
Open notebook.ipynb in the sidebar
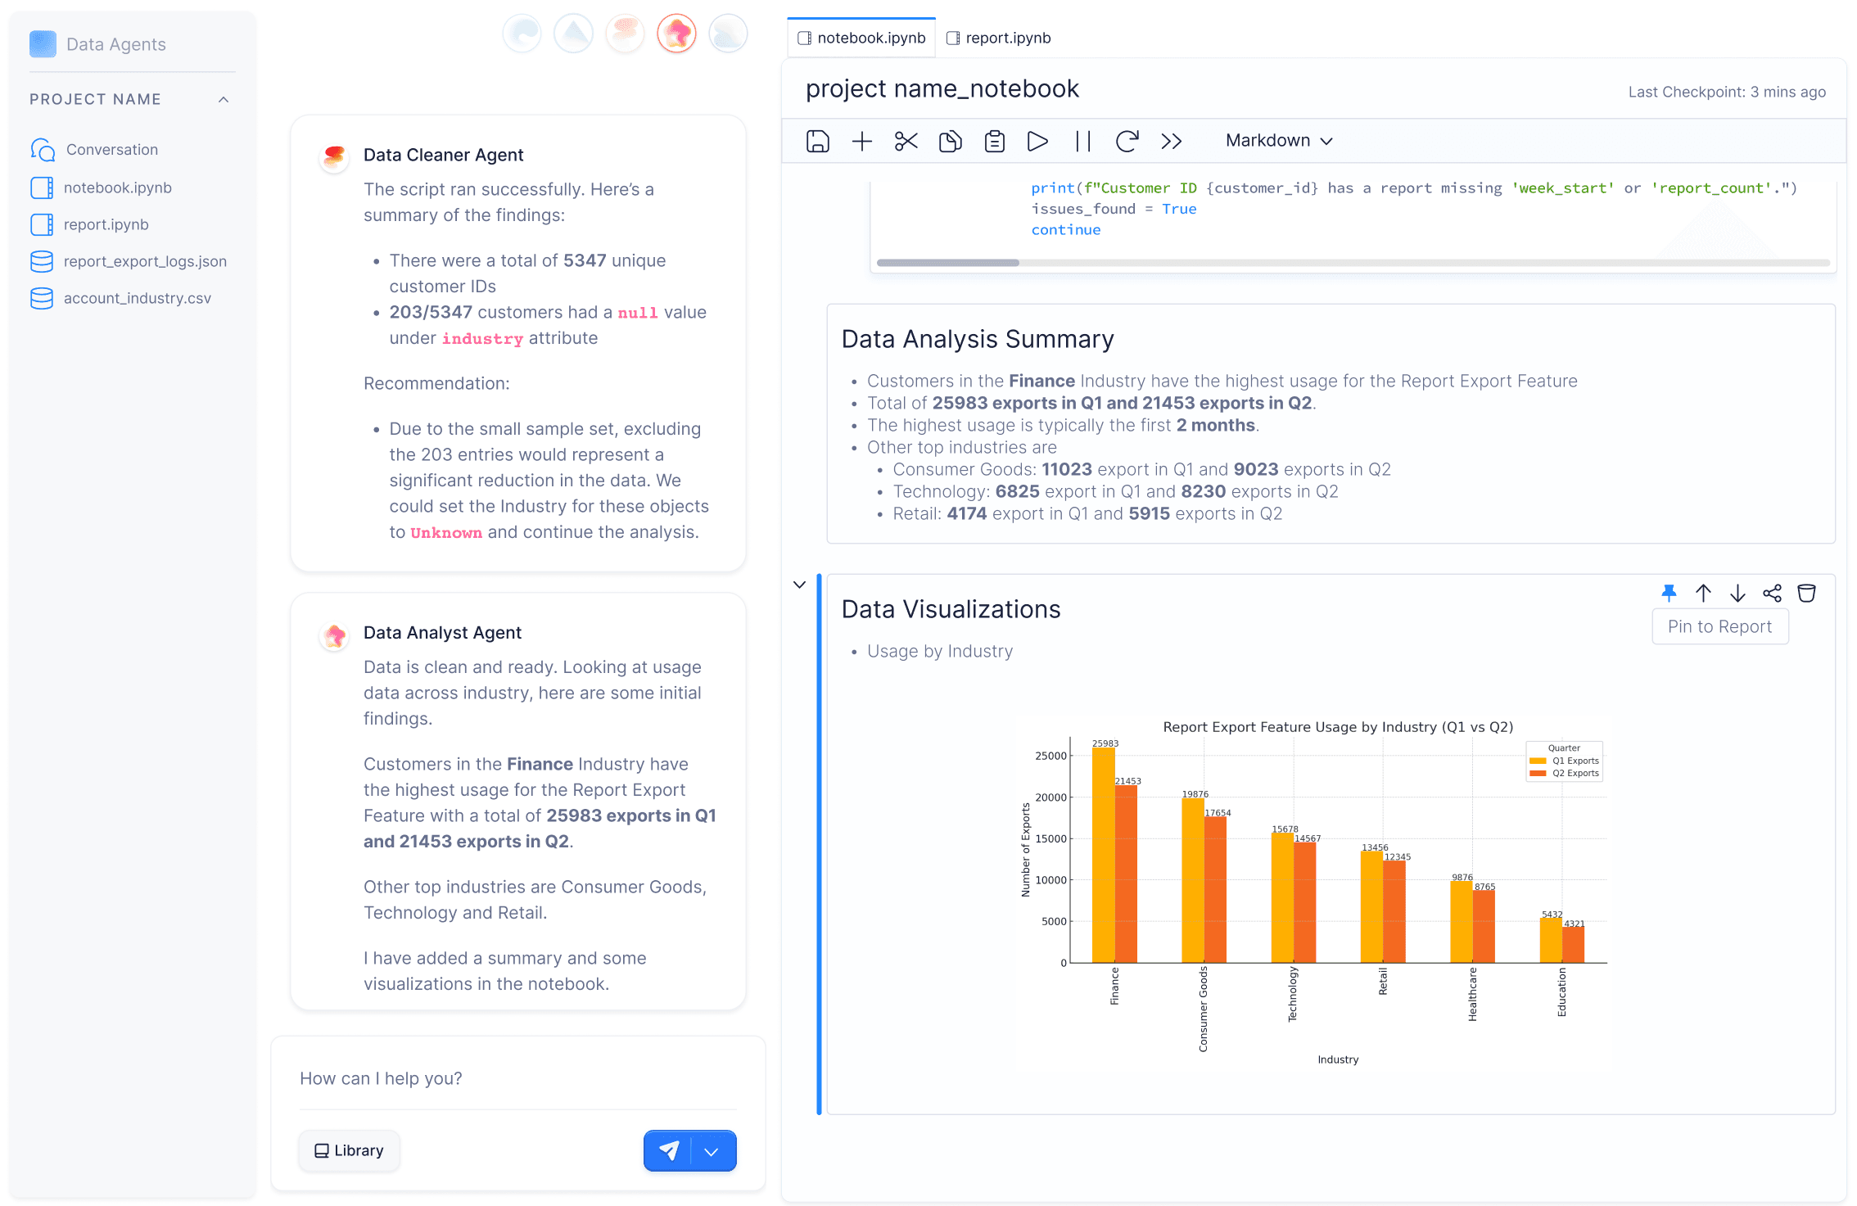click(102, 187)
